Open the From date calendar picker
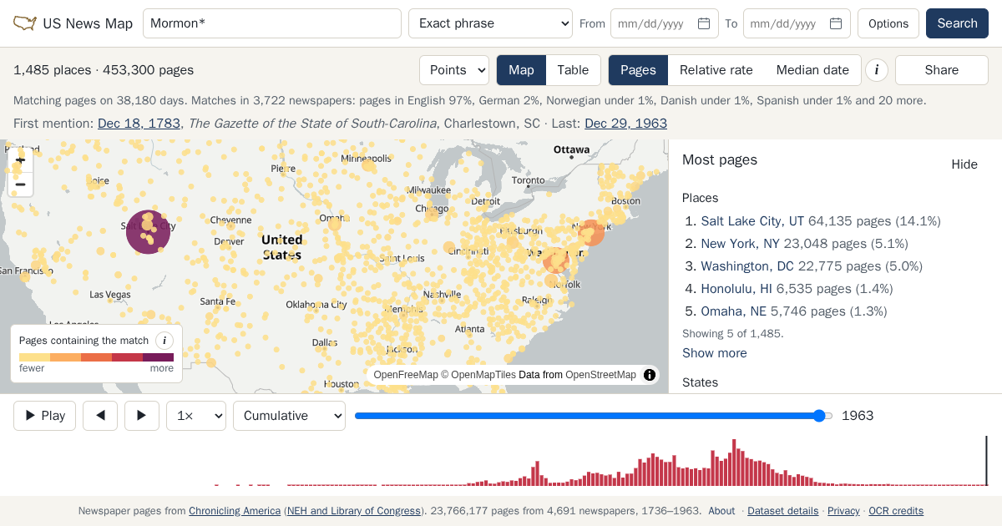This screenshot has width=1002, height=526. pyautogui.click(x=704, y=23)
